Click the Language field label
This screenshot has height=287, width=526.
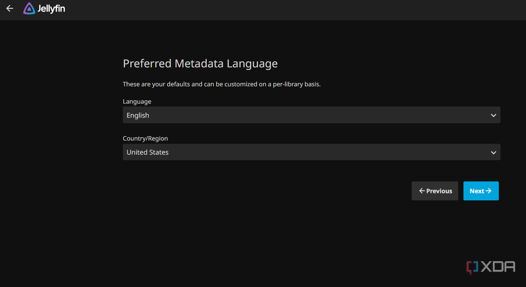[137, 102]
